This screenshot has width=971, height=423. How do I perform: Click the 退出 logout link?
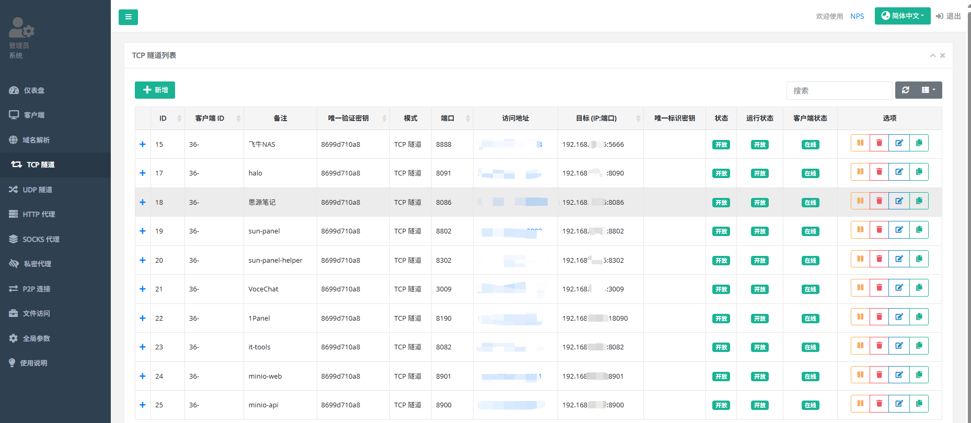tap(949, 16)
